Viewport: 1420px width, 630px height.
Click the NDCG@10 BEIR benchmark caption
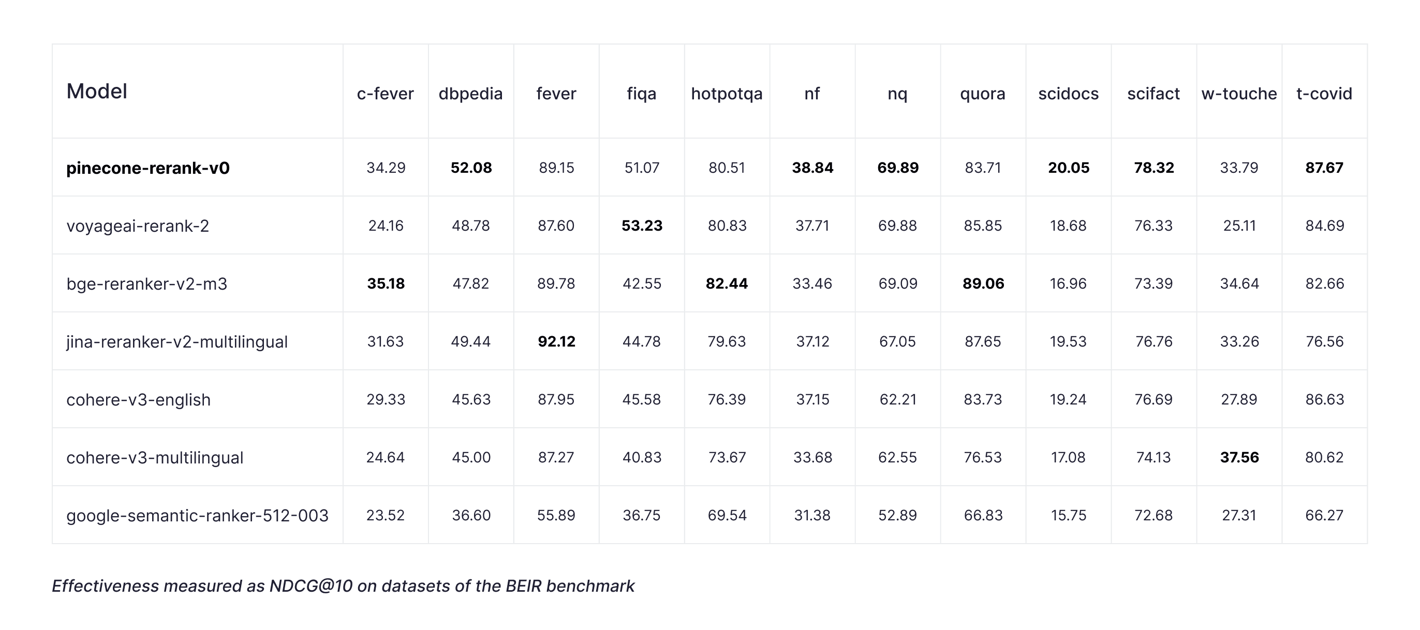click(343, 586)
